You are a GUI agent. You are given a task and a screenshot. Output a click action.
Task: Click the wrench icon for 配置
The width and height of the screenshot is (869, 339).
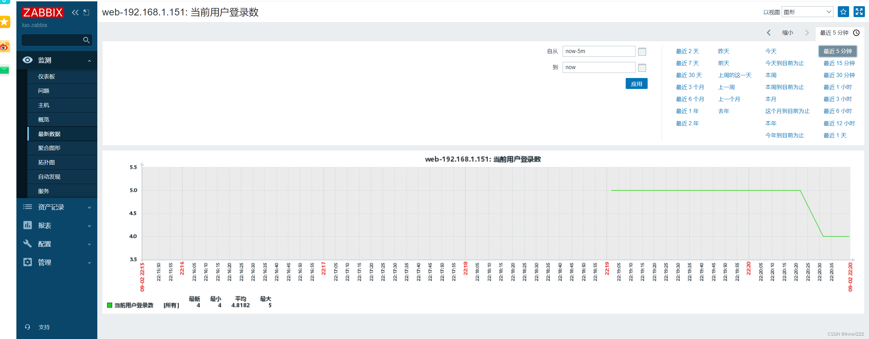(27, 244)
